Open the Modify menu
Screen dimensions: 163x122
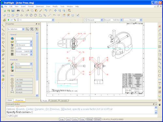click(55, 7)
